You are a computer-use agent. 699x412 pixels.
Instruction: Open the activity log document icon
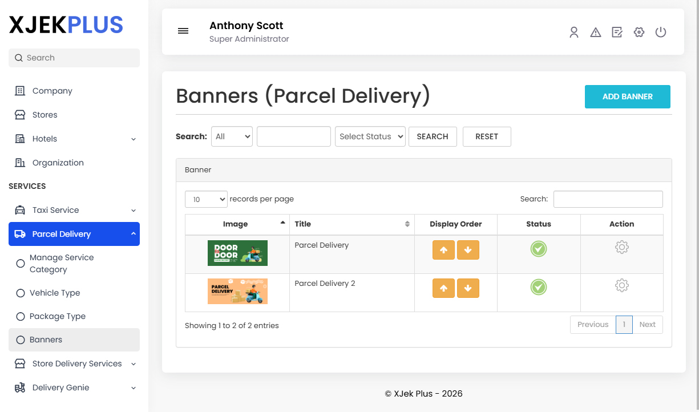point(617,33)
